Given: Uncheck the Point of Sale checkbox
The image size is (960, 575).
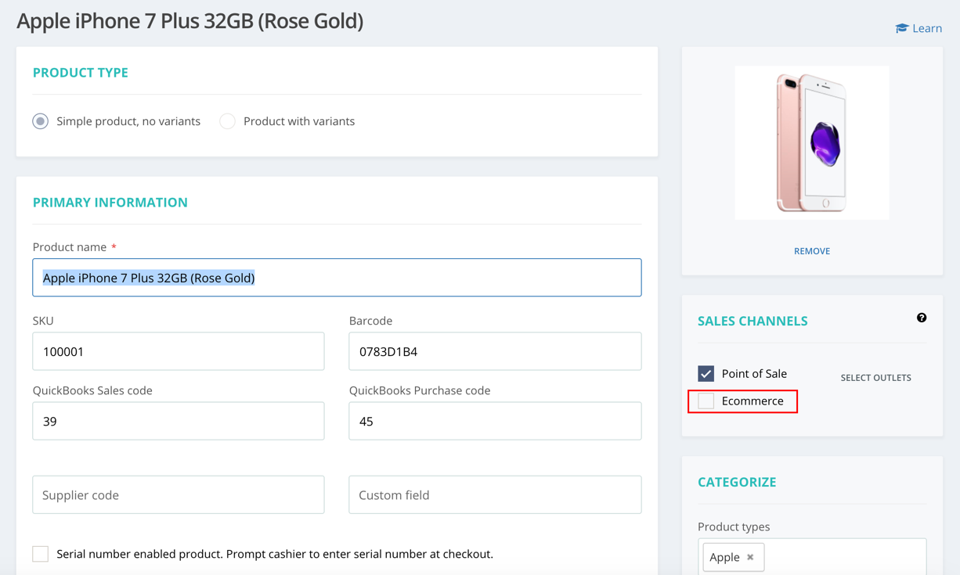Looking at the screenshot, I should coord(706,374).
